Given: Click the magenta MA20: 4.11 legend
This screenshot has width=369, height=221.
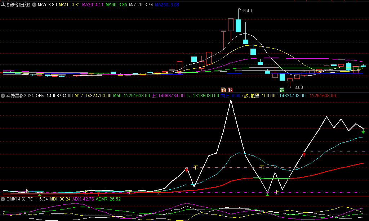Looking at the screenshot, I should pyautogui.click(x=93, y=5).
